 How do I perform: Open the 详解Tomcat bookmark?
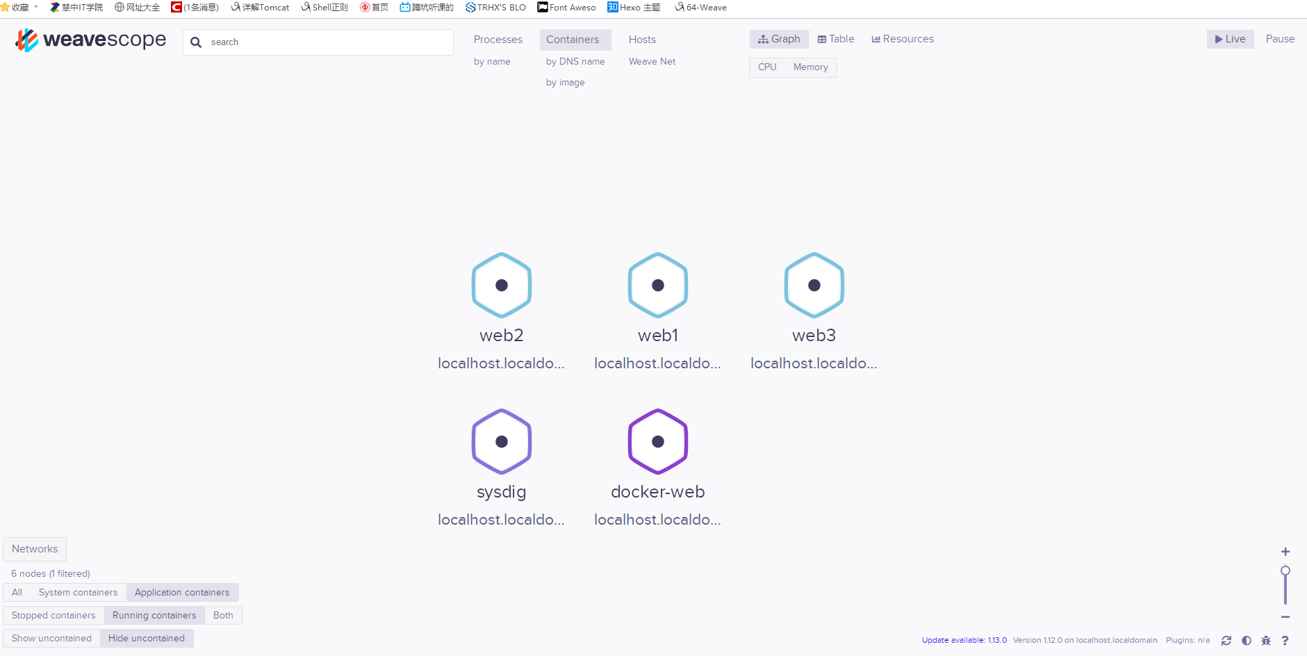(x=260, y=8)
